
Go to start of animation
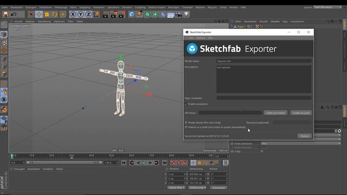tap(124, 162)
